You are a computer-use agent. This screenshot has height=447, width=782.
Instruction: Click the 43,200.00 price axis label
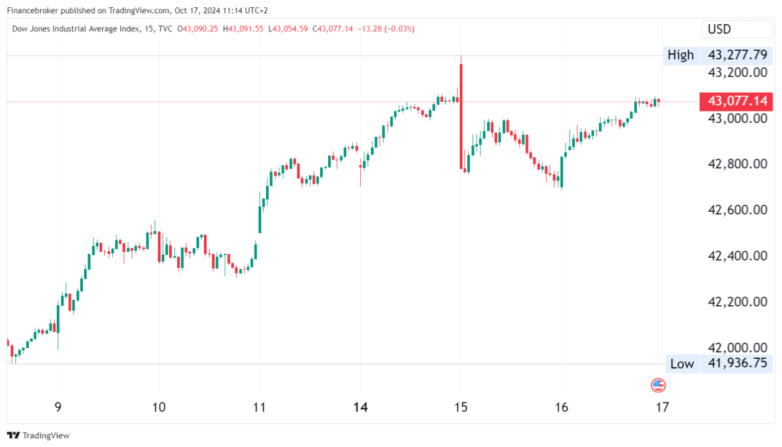coord(737,72)
